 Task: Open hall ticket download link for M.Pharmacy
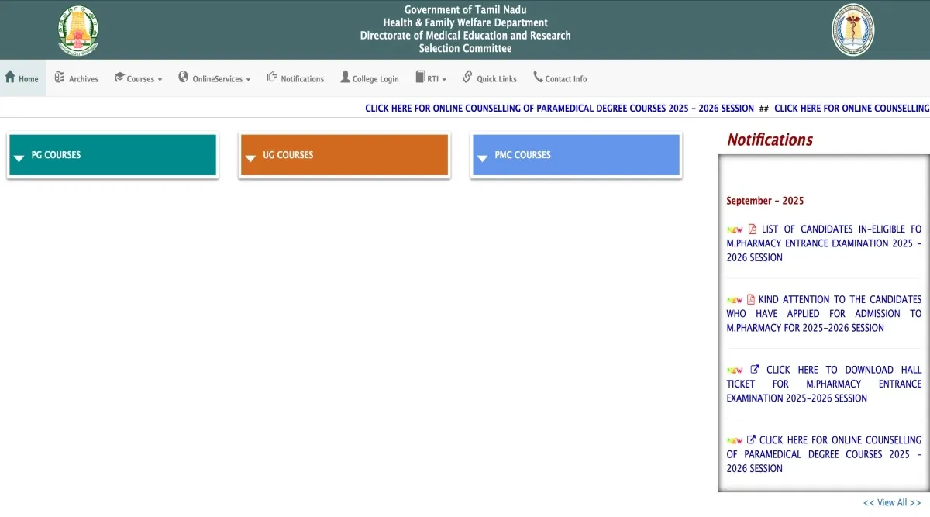click(x=824, y=384)
